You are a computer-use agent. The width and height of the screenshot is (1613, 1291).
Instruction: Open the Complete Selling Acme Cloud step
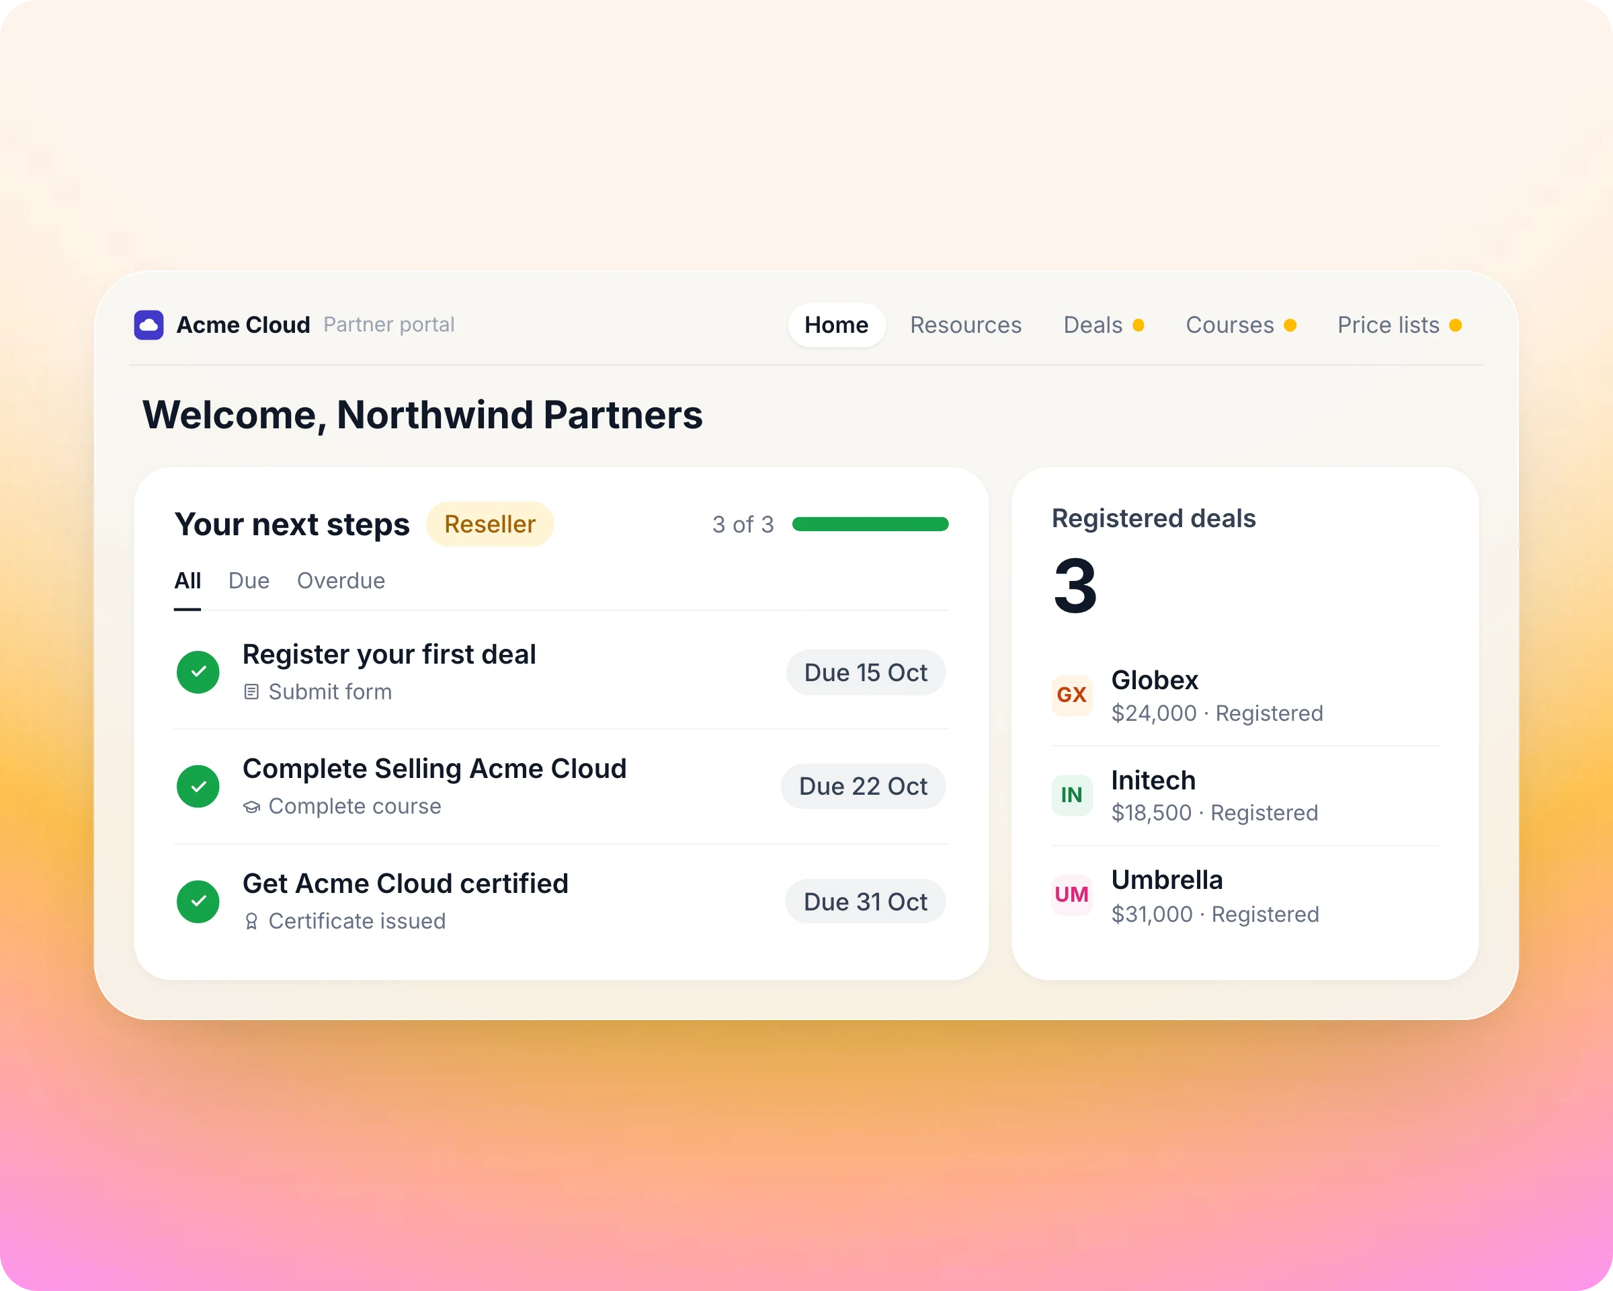pos(561,787)
